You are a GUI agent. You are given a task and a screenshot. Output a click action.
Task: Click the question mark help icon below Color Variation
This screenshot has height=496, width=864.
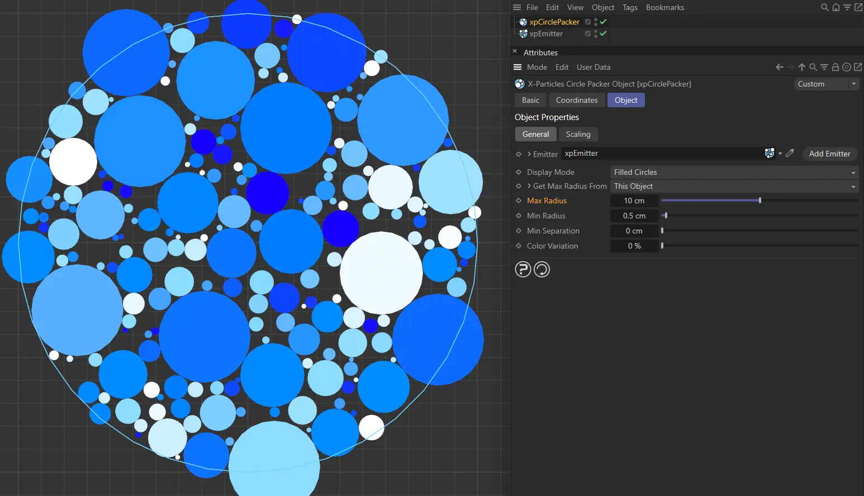523,269
